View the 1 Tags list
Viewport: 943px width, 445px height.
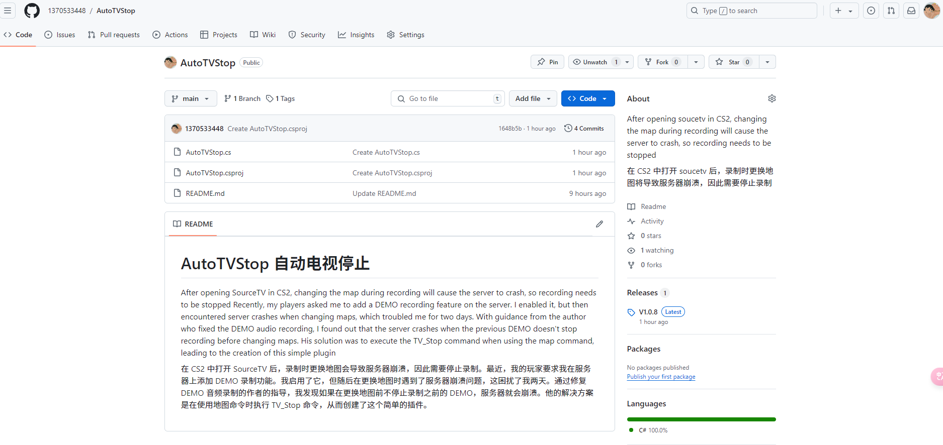(281, 98)
